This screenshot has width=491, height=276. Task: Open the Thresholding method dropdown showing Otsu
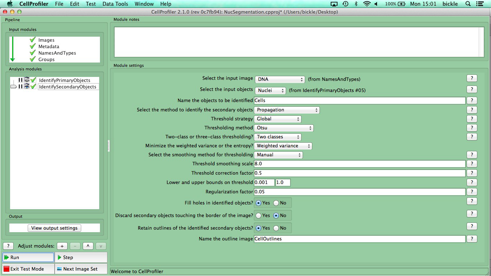[x=284, y=128]
